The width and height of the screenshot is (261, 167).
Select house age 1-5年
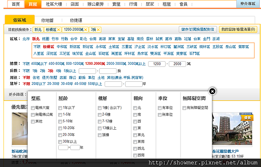60,115
